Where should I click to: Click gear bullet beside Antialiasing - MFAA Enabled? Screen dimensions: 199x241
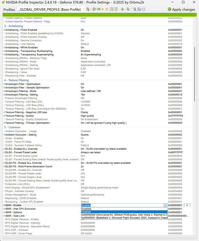tap(4, 48)
